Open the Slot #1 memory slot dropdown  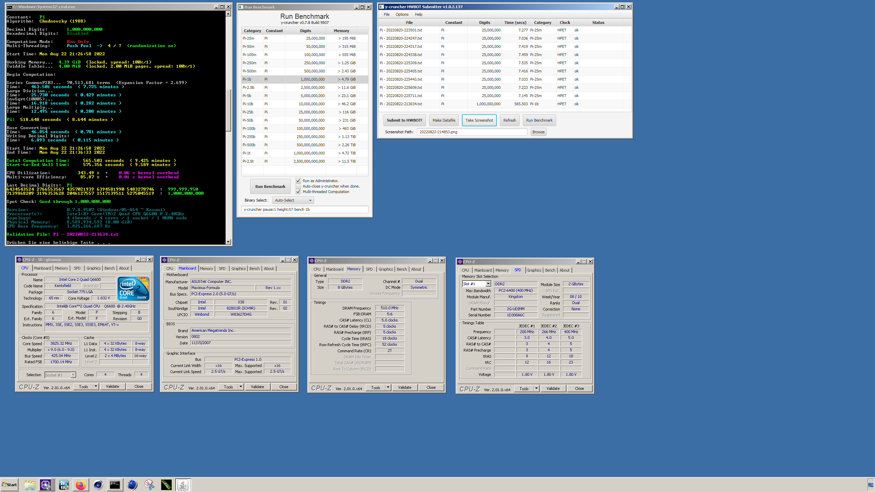[477, 284]
